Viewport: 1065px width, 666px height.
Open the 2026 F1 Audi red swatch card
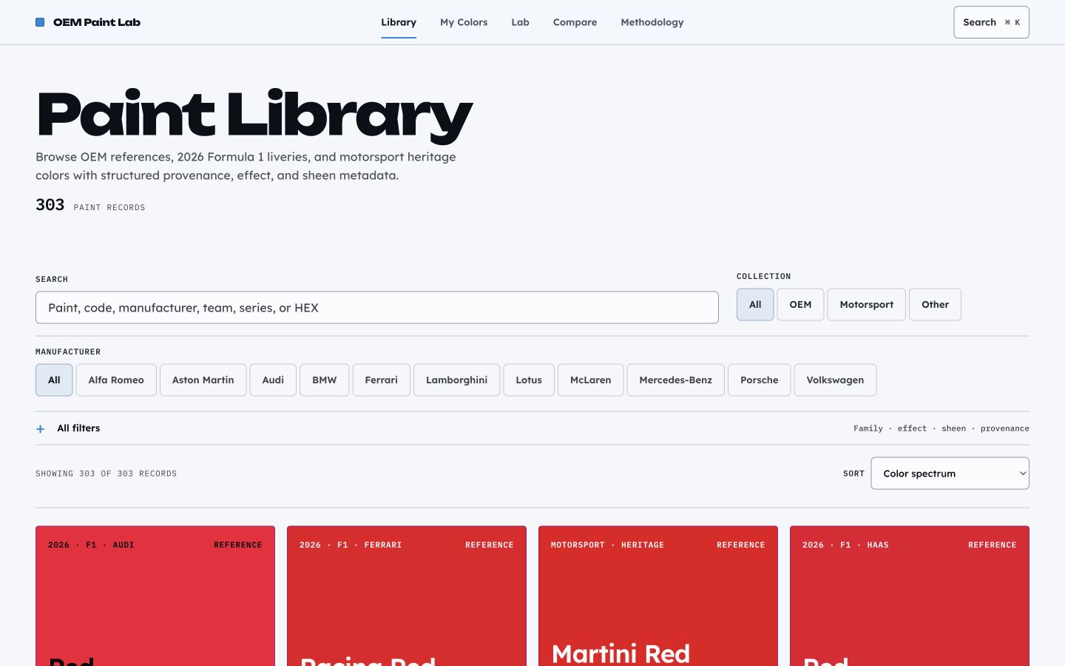pos(155,596)
